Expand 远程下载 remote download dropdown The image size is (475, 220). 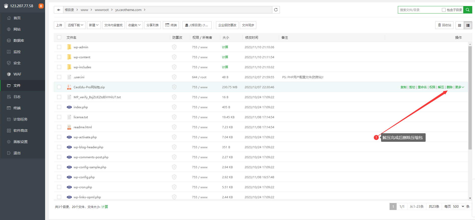click(x=75, y=25)
